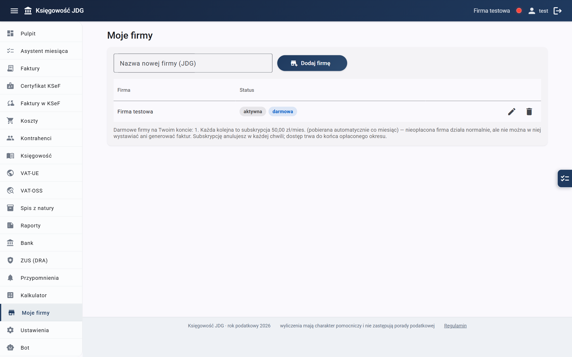This screenshot has width=572, height=357.
Task: Edit Firma testowa with pencil icon
Action: [512, 112]
